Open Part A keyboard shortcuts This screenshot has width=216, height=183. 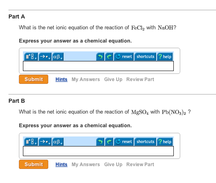click(145, 57)
